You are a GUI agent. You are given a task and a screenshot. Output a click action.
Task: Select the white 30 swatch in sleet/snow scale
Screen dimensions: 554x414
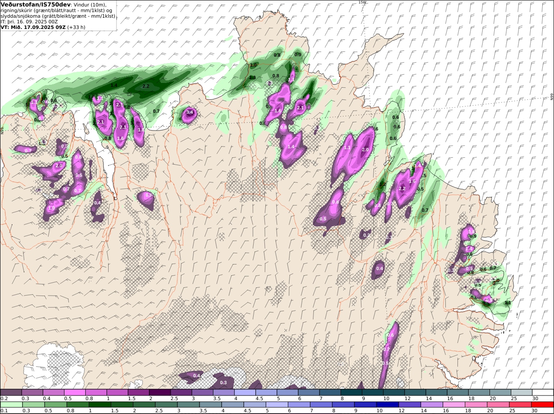click(x=543, y=392)
